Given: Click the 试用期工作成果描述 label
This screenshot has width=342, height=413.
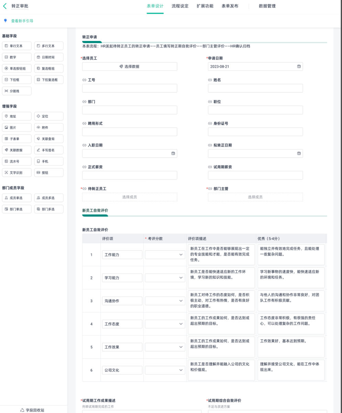Looking at the screenshot, I should coord(98,401).
